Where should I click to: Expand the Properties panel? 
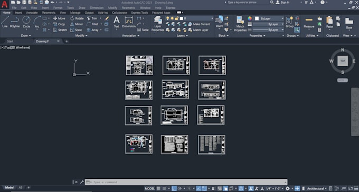click(x=257, y=36)
